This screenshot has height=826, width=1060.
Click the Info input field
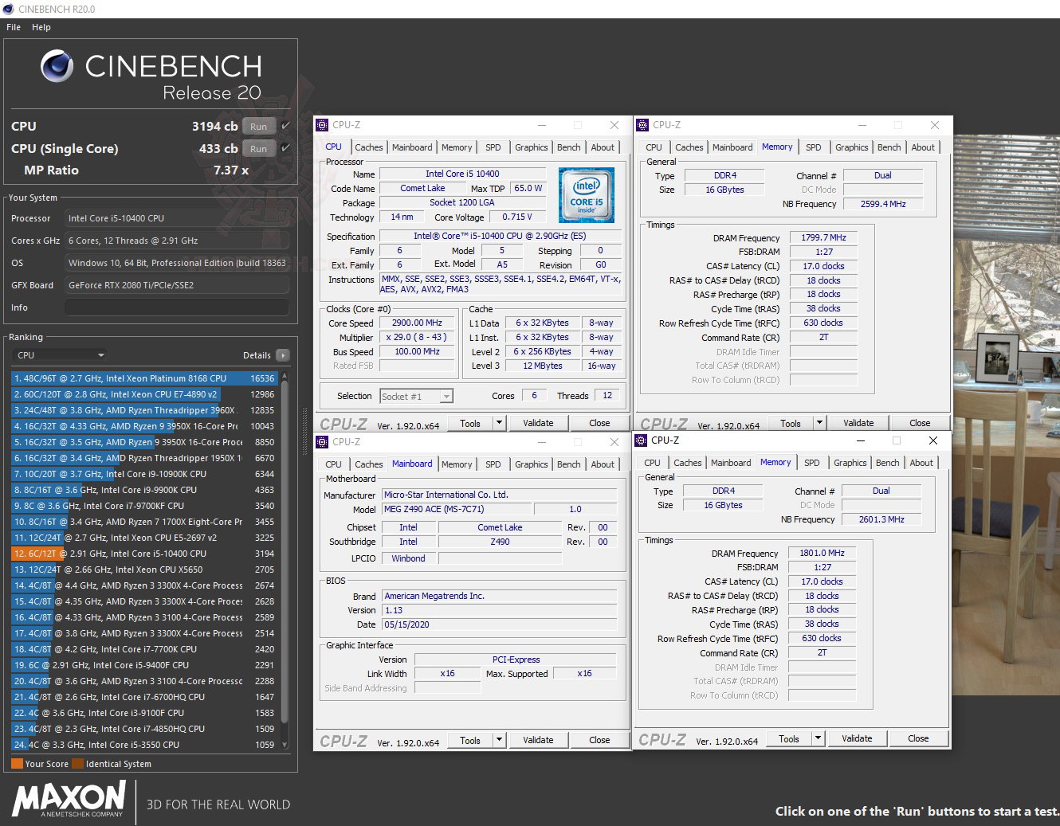coord(177,307)
